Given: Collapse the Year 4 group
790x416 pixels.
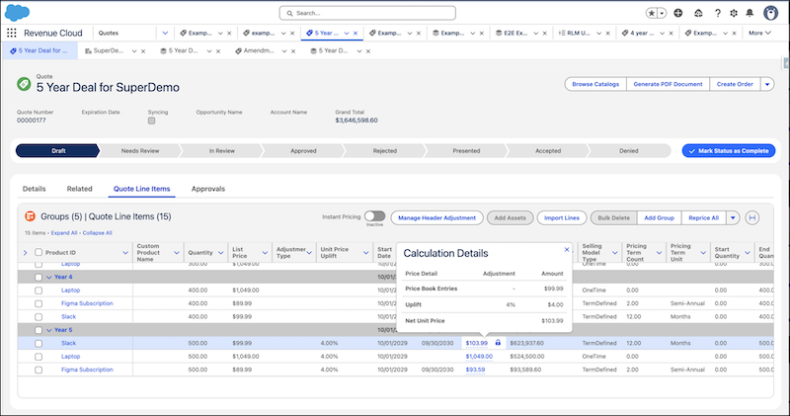Looking at the screenshot, I should [x=49, y=277].
